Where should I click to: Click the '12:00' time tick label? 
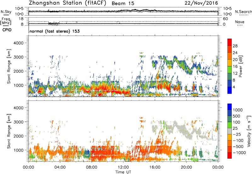(123, 167)
